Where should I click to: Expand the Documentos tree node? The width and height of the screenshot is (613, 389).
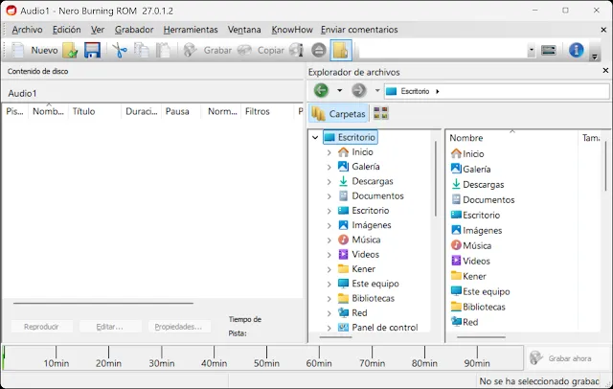pos(329,196)
